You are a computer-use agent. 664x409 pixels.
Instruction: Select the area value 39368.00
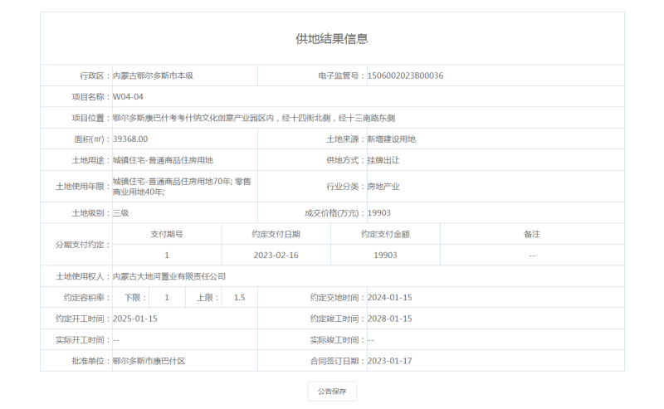(130, 139)
